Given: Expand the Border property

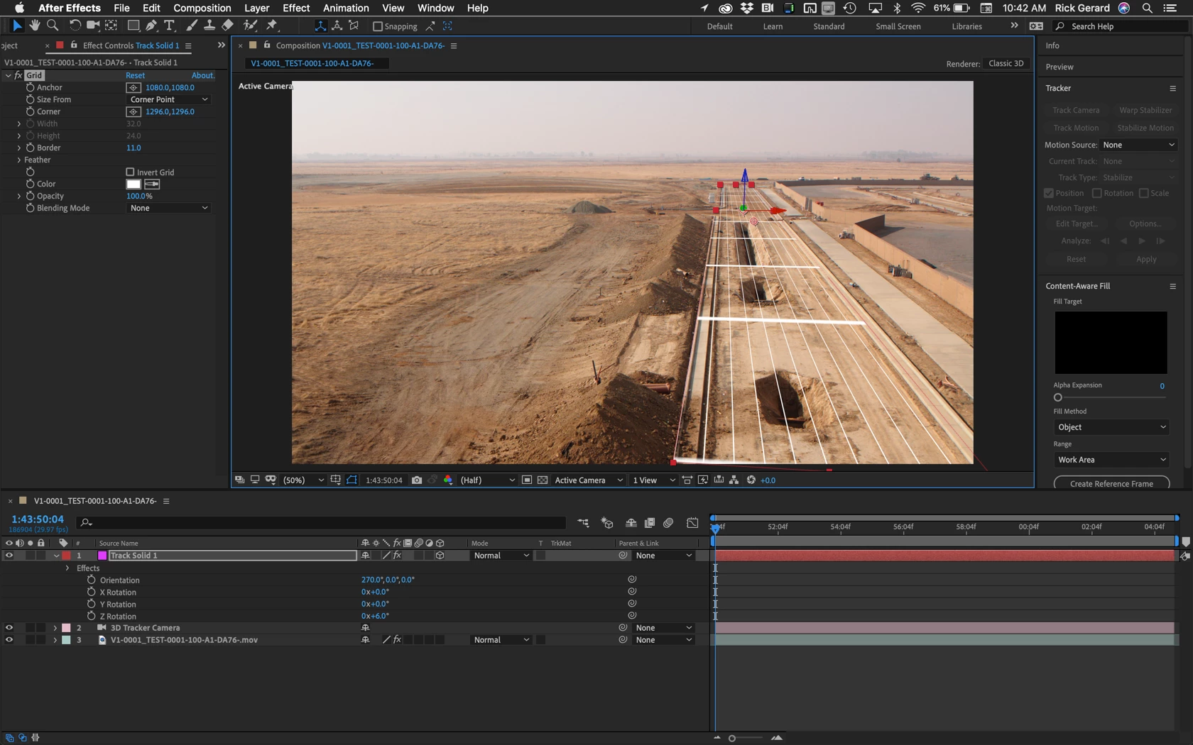Looking at the screenshot, I should point(18,148).
